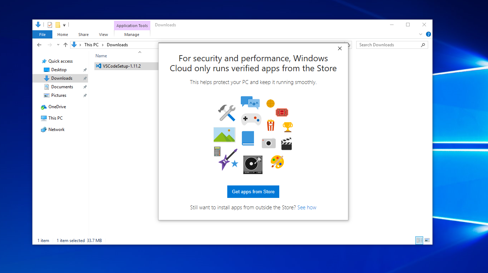This screenshot has height=273, width=488.
Task: Sort by the Name column header
Action: pyautogui.click(x=101, y=56)
